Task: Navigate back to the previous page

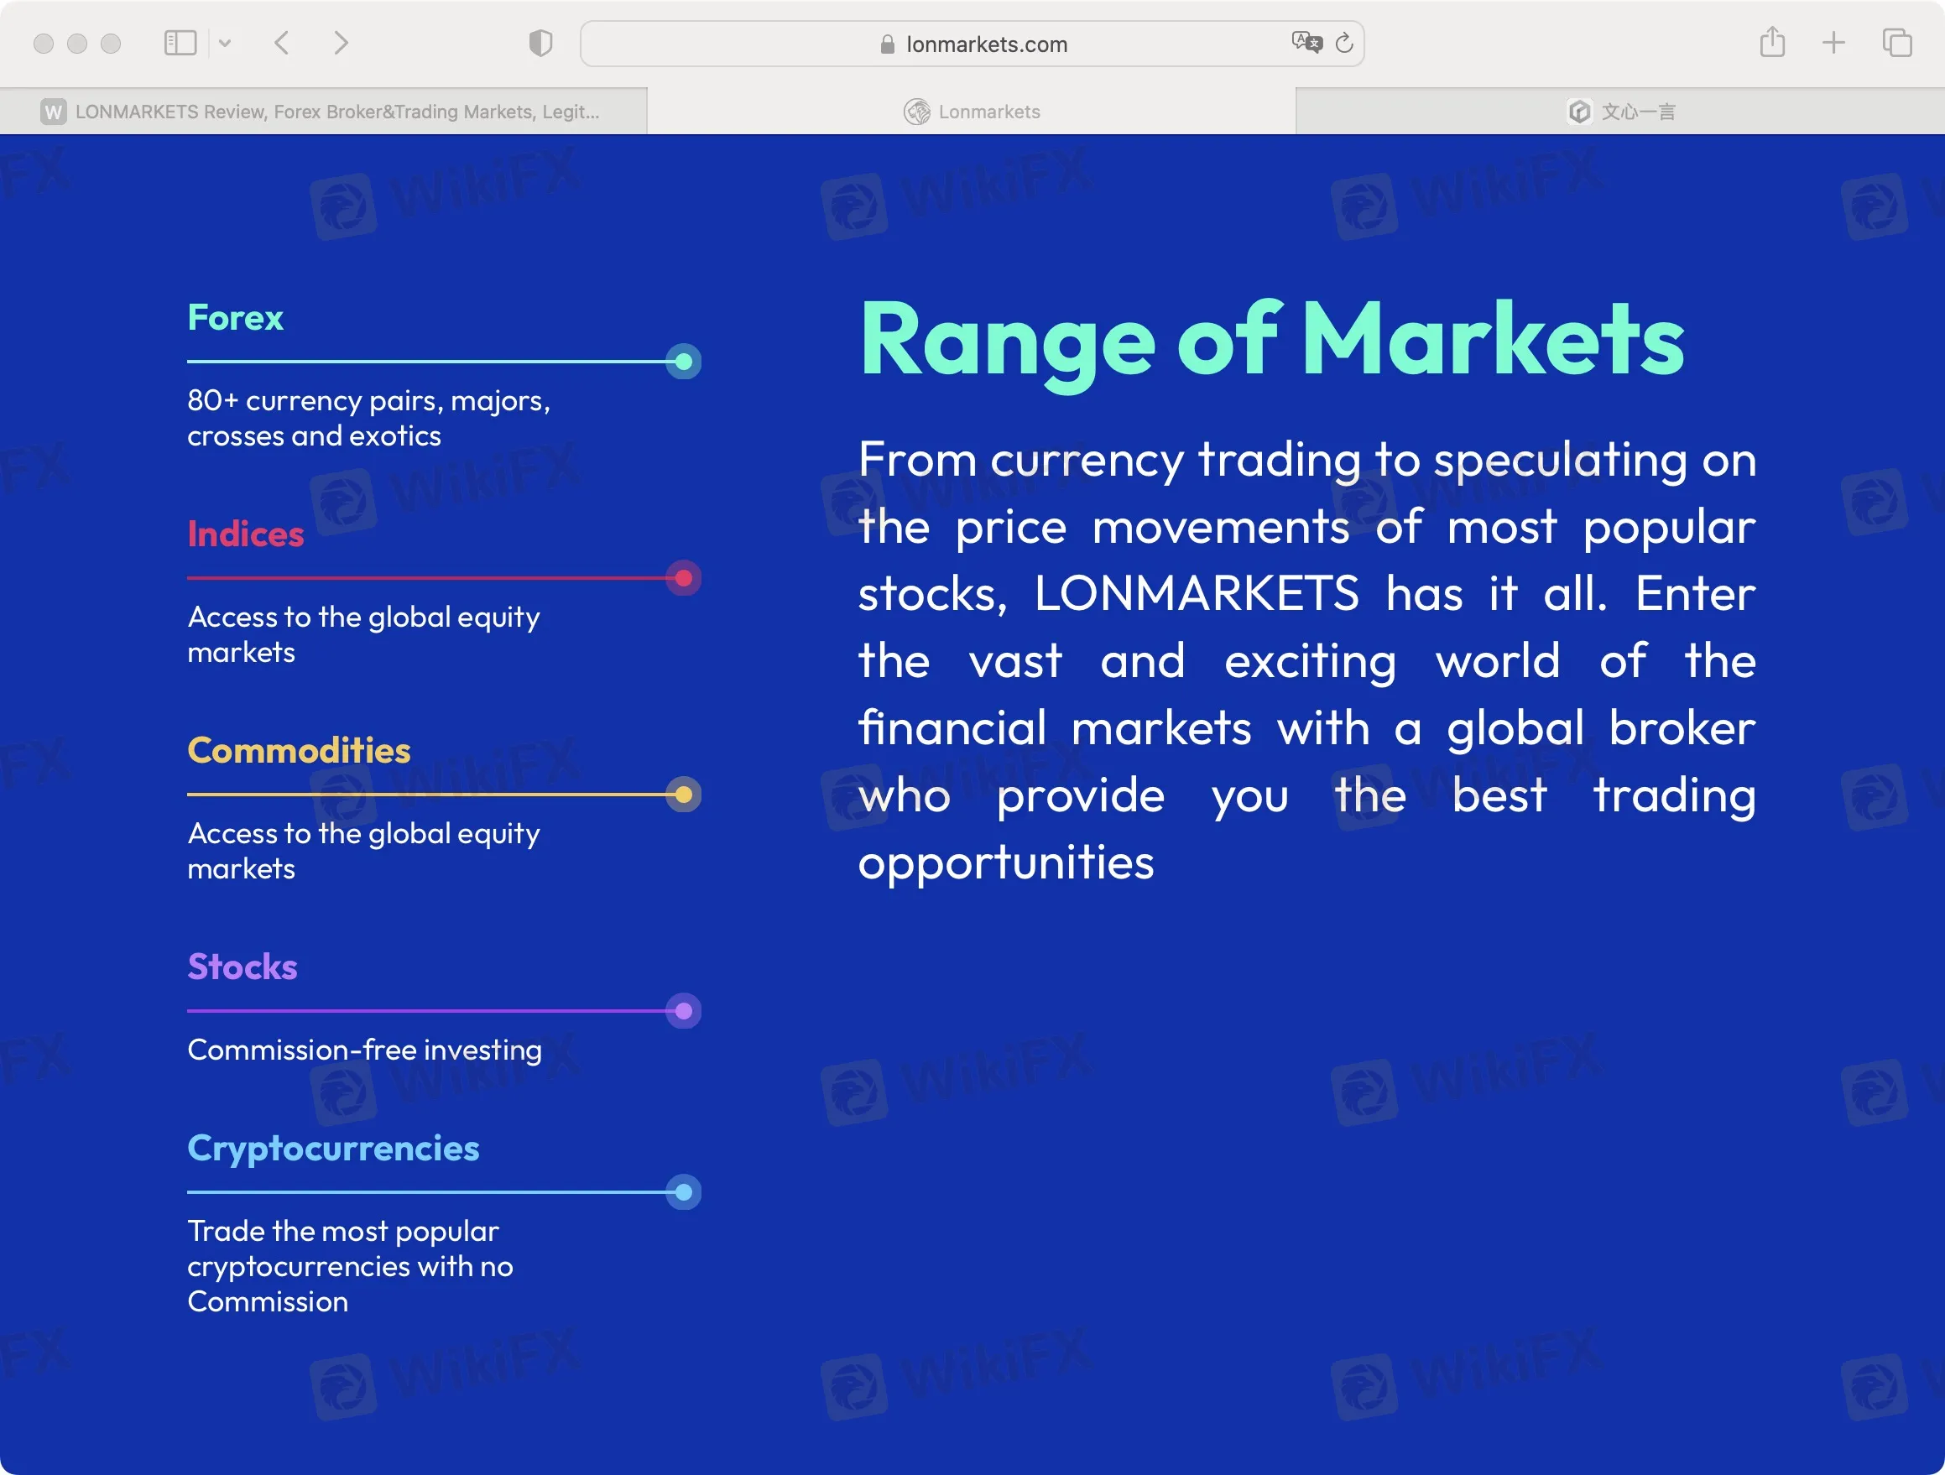Action: (280, 42)
